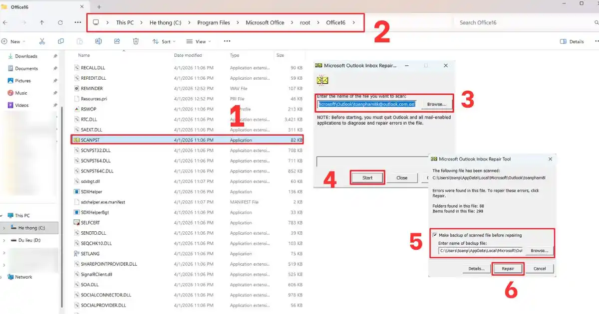Image resolution: width=599 pixels, height=314 pixels.
Task: Open a new tab with plus button
Action: (x=99, y=7)
